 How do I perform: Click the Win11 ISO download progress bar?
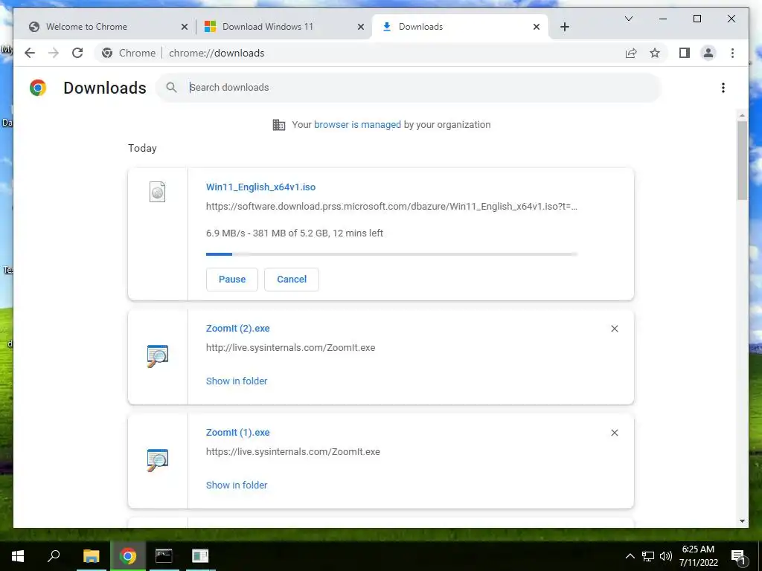(x=391, y=254)
